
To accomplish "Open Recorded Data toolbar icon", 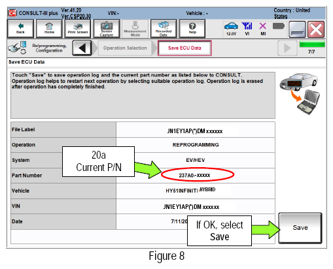I will (x=164, y=29).
